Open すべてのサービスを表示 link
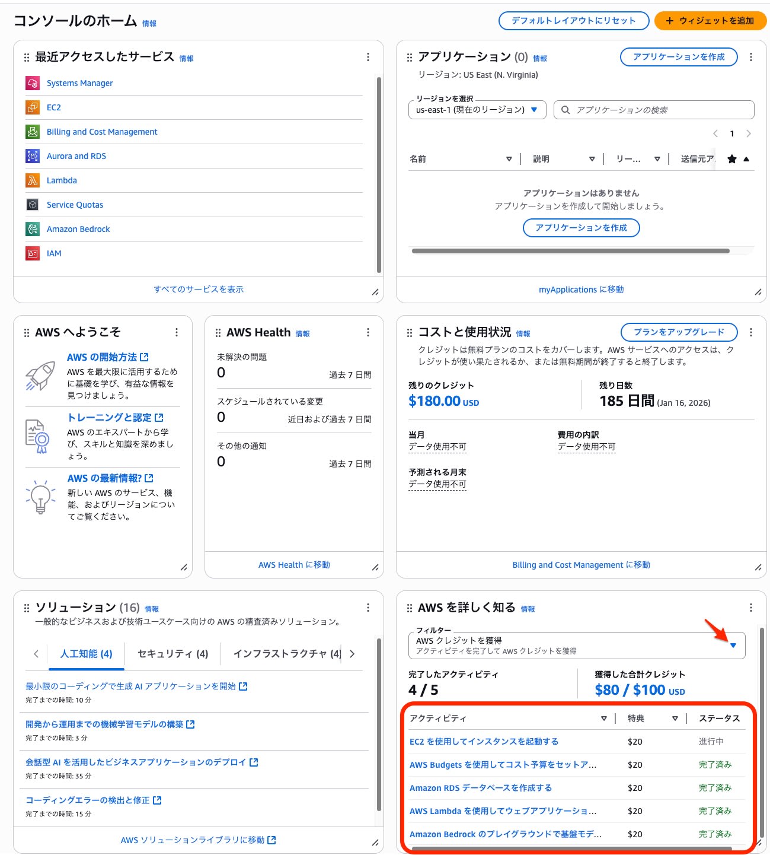 [x=199, y=290]
